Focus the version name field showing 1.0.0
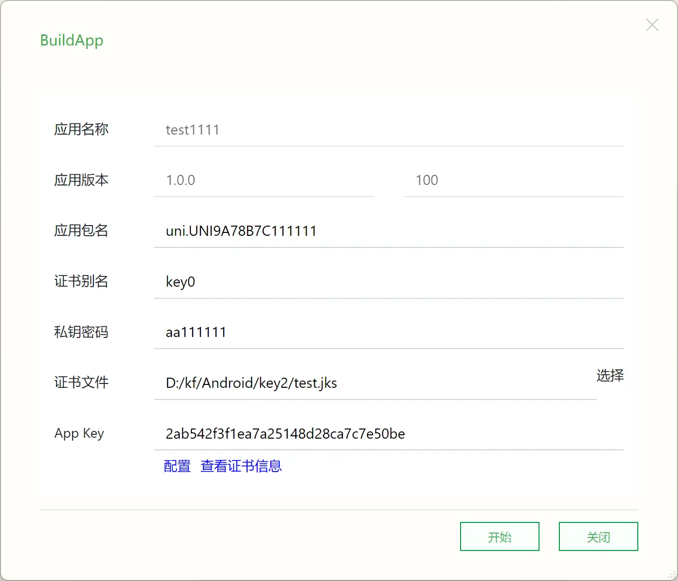Screen dimensions: 678x581 264,180
